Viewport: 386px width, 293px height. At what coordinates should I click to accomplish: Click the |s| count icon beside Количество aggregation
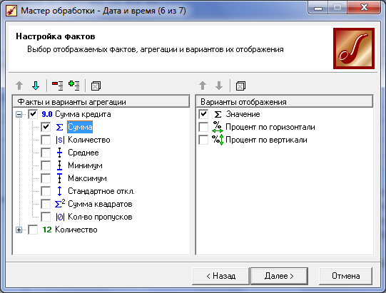60,140
